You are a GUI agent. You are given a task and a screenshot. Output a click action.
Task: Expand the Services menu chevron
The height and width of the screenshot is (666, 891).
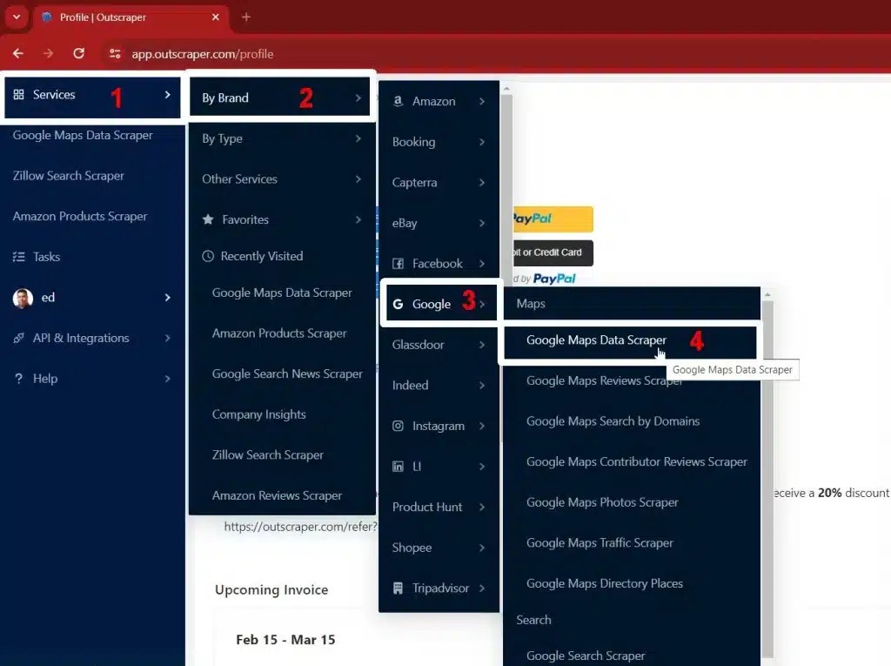pos(167,94)
